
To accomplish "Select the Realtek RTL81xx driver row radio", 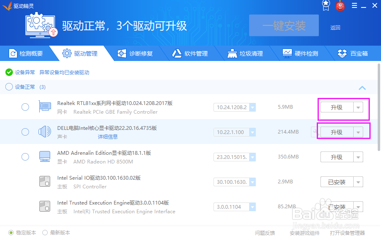I will coord(25,107).
